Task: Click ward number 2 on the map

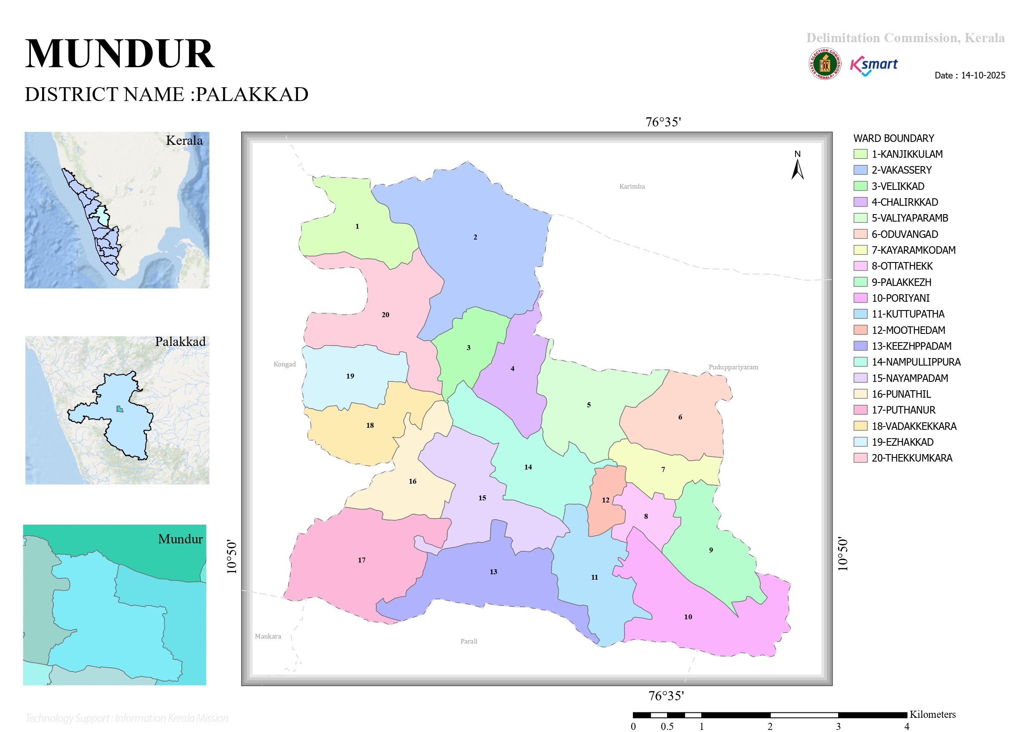Action: point(475,237)
